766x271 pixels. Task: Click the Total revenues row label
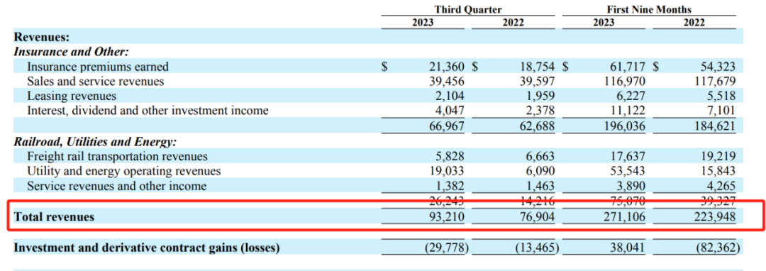54,217
